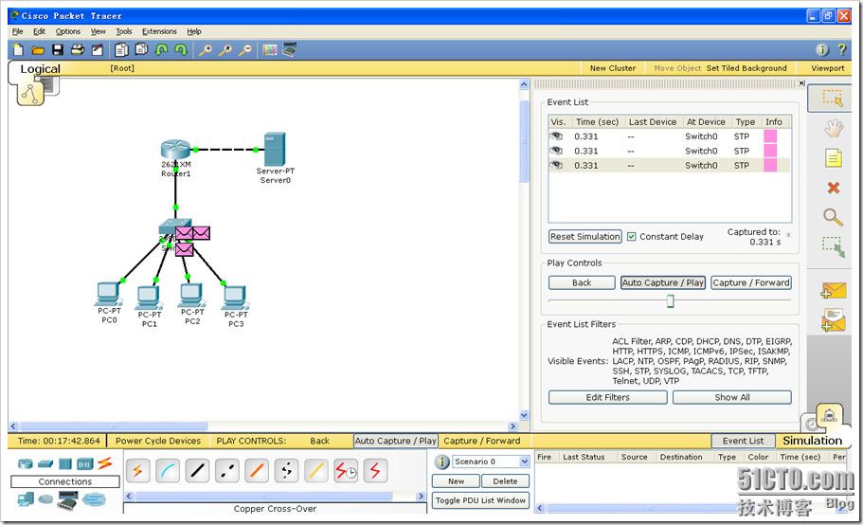Pick the automatic connection type lightning
This screenshot has width=863, height=525.
point(137,471)
